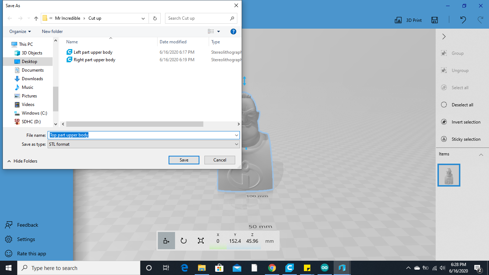The height and width of the screenshot is (275, 489).
Task: Open the 3D Print panel
Action: pos(408,20)
